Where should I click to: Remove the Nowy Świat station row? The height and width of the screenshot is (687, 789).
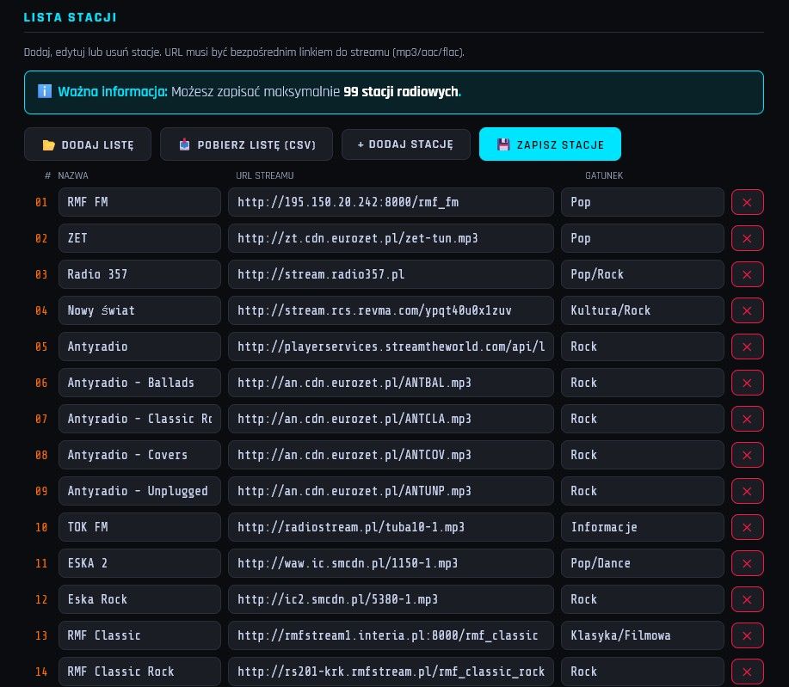(x=747, y=310)
